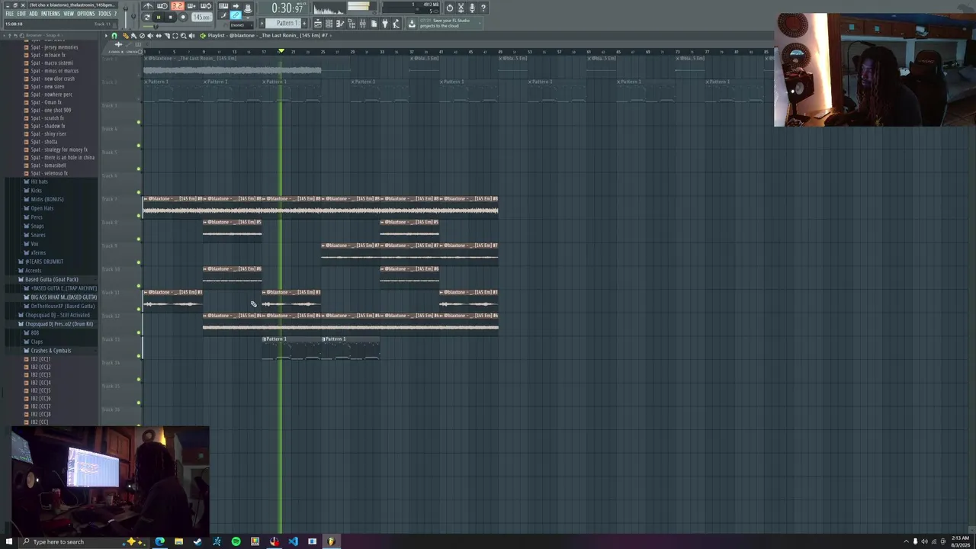Click the playhead marker on timeline ruler

281,51
